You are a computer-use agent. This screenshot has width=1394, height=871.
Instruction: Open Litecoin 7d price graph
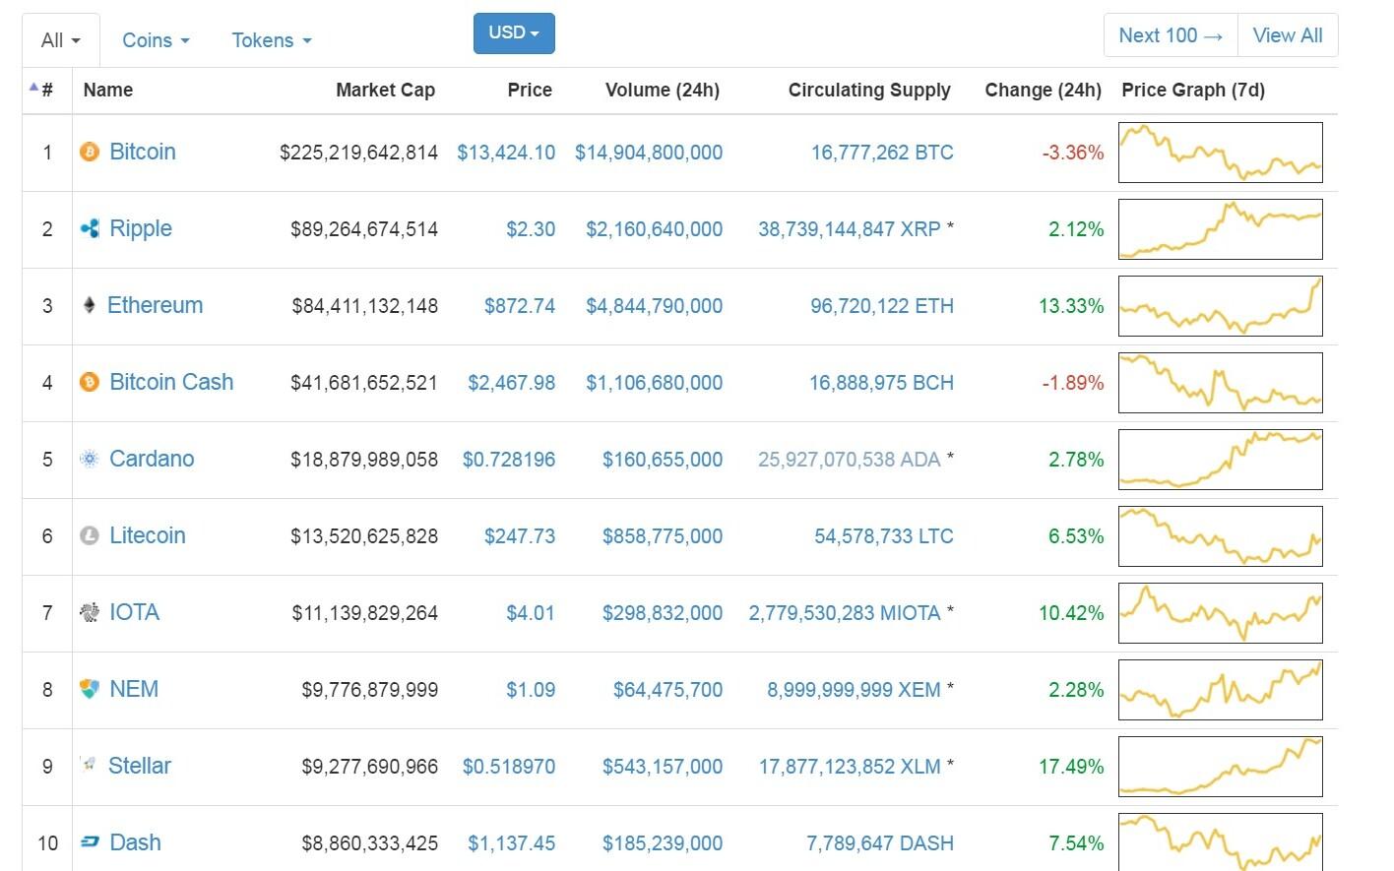tap(1221, 536)
